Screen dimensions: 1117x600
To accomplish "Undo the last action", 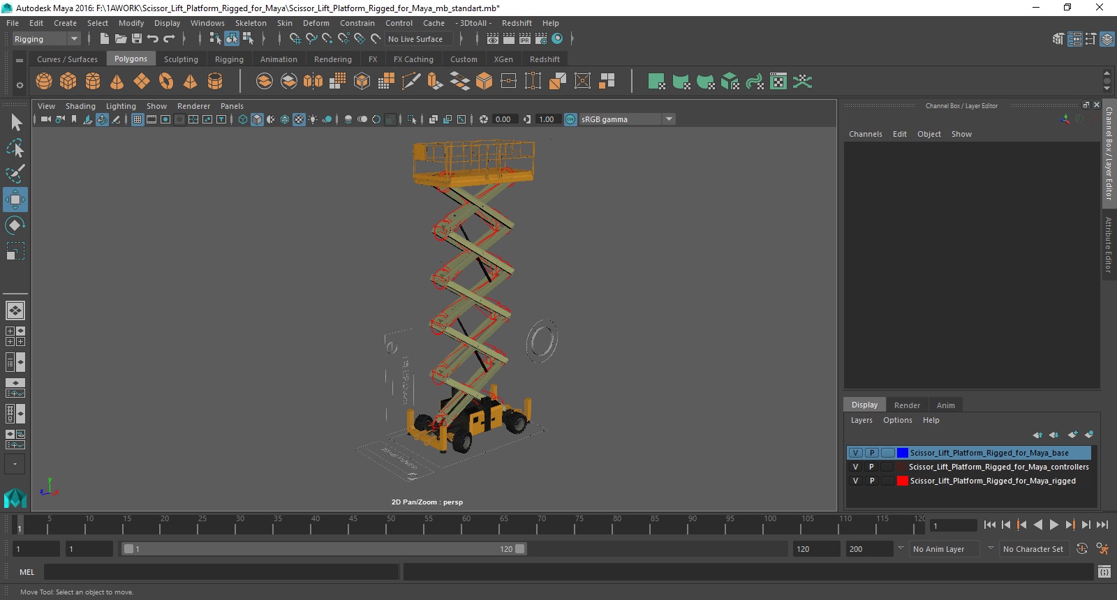I will click(153, 39).
